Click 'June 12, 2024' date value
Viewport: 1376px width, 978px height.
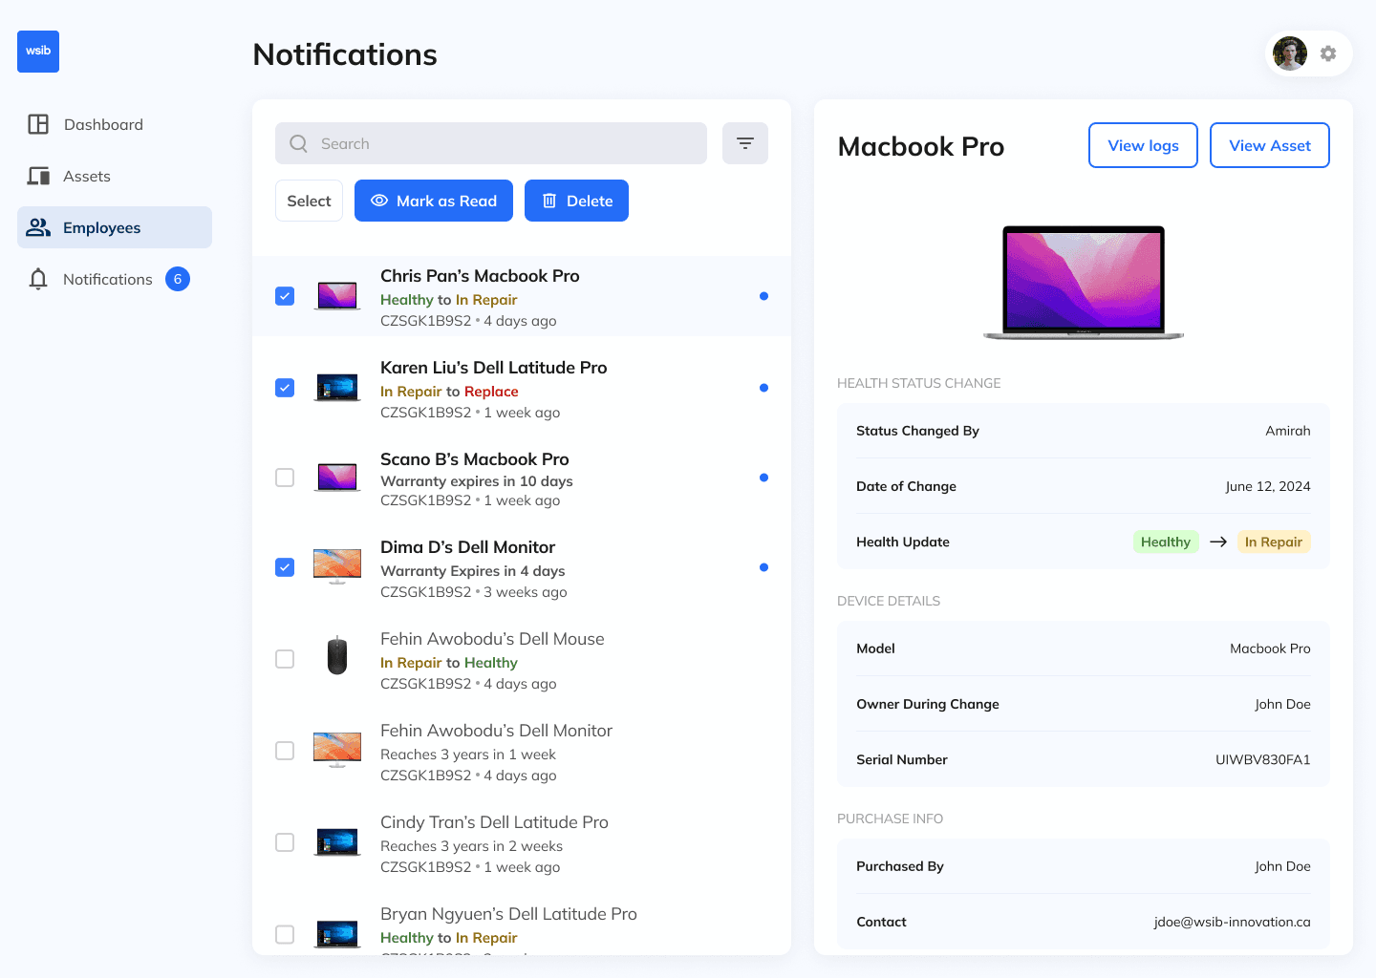pos(1268,486)
